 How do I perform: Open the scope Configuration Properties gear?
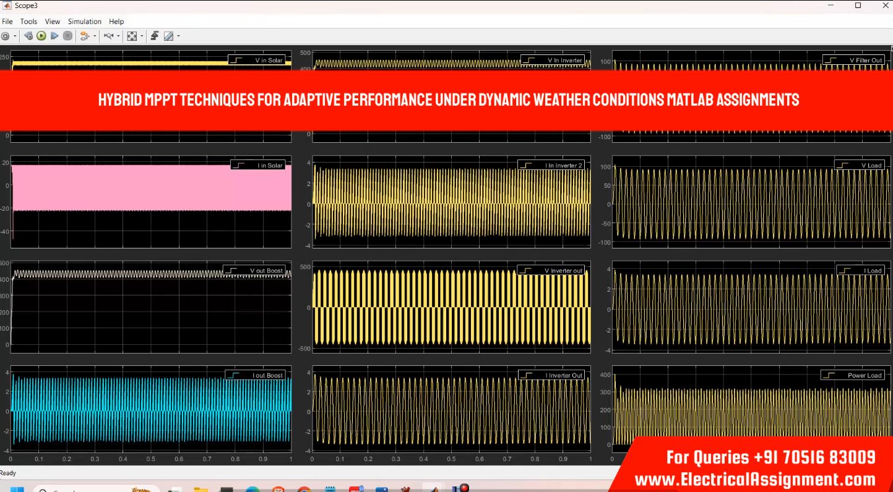pos(5,36)
